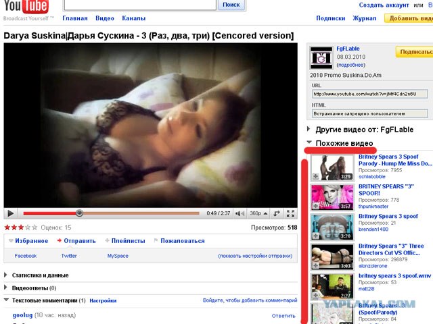Open the Видео tab in top navigation
Screen dimensions: 433x324
pyautogui.click(x=105, y=18)
